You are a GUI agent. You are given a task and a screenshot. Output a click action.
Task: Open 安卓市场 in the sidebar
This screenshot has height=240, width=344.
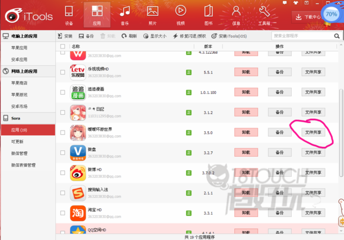click(x=20, y=106)
